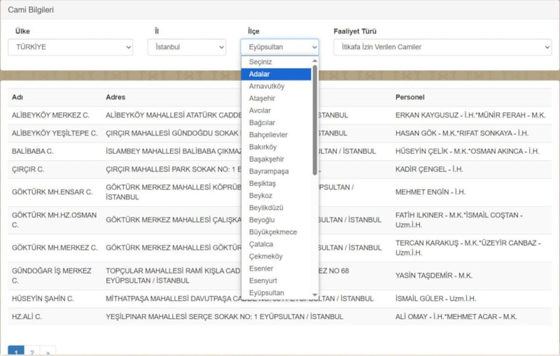Viewport: 560px width, 356px height.
Task: Open the İl dropdown showing İstanbul
Action: point(186,47)
